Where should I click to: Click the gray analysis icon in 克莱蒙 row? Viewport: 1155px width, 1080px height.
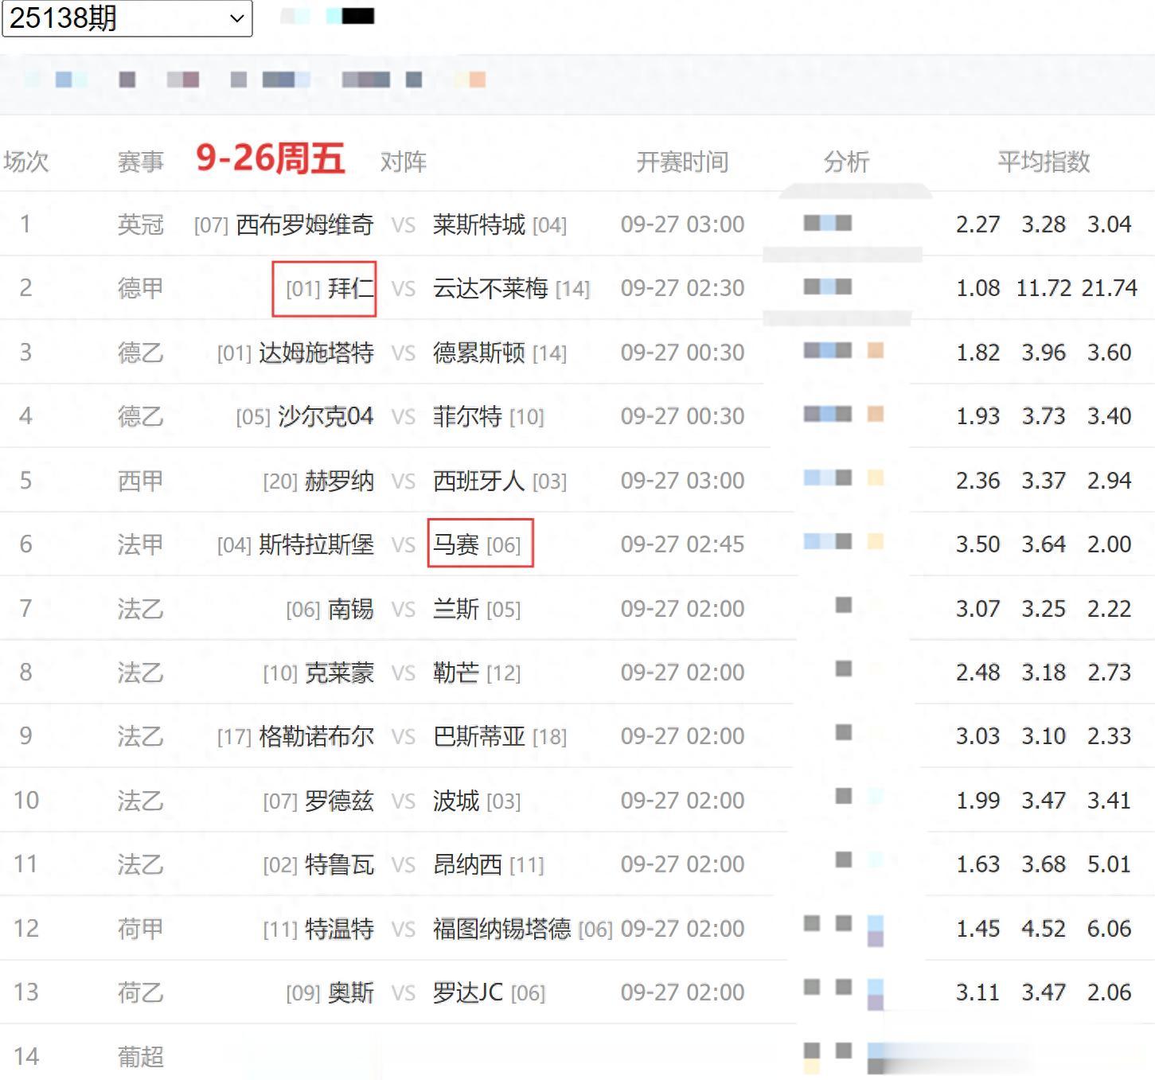[x=844, y=669]
